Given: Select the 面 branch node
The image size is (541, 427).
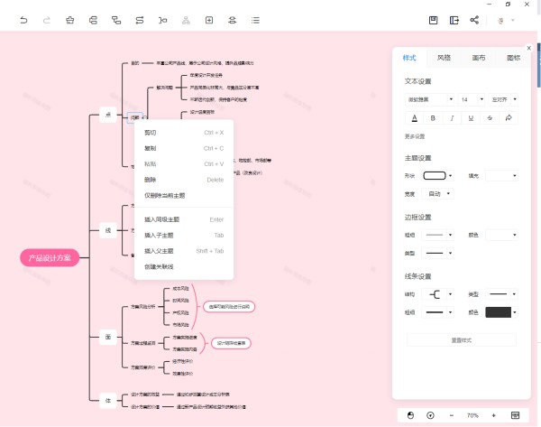Looking at the screenshot, I should pyautogui.click(x=108, y=337).
